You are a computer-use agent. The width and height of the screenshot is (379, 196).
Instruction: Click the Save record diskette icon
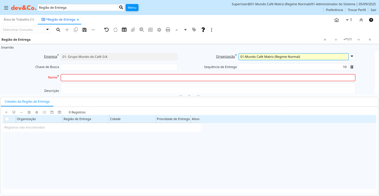[x=85, y=30]
